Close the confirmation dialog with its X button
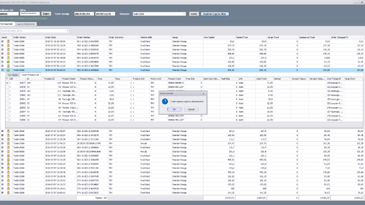 203,93
